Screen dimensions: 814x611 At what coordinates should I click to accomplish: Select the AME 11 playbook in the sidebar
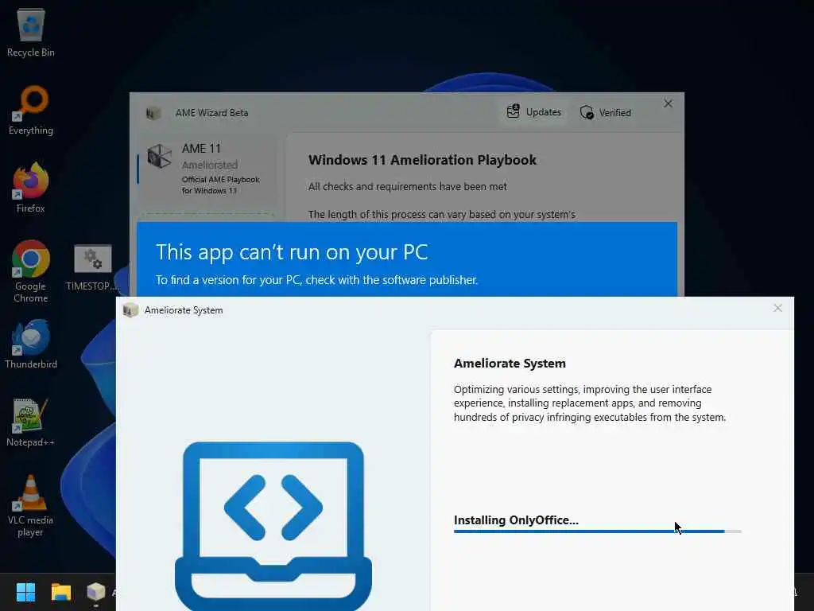[206, 169]
